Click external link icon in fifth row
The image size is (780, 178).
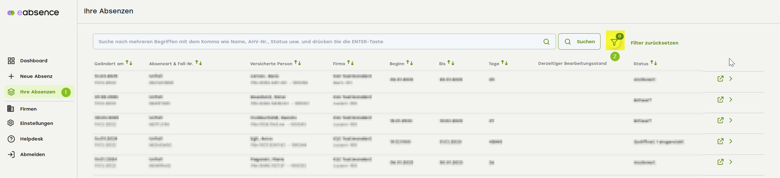point(720,162)
